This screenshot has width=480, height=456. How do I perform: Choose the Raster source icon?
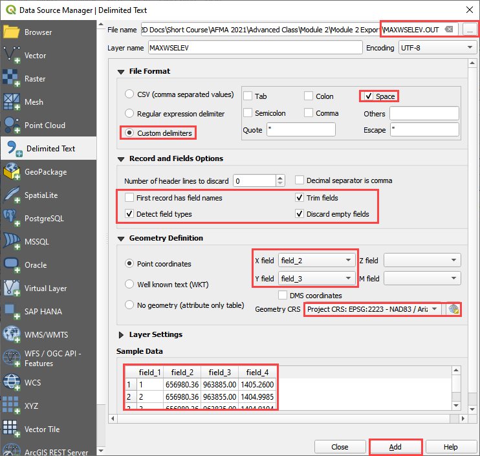click(x=12, y=78)
